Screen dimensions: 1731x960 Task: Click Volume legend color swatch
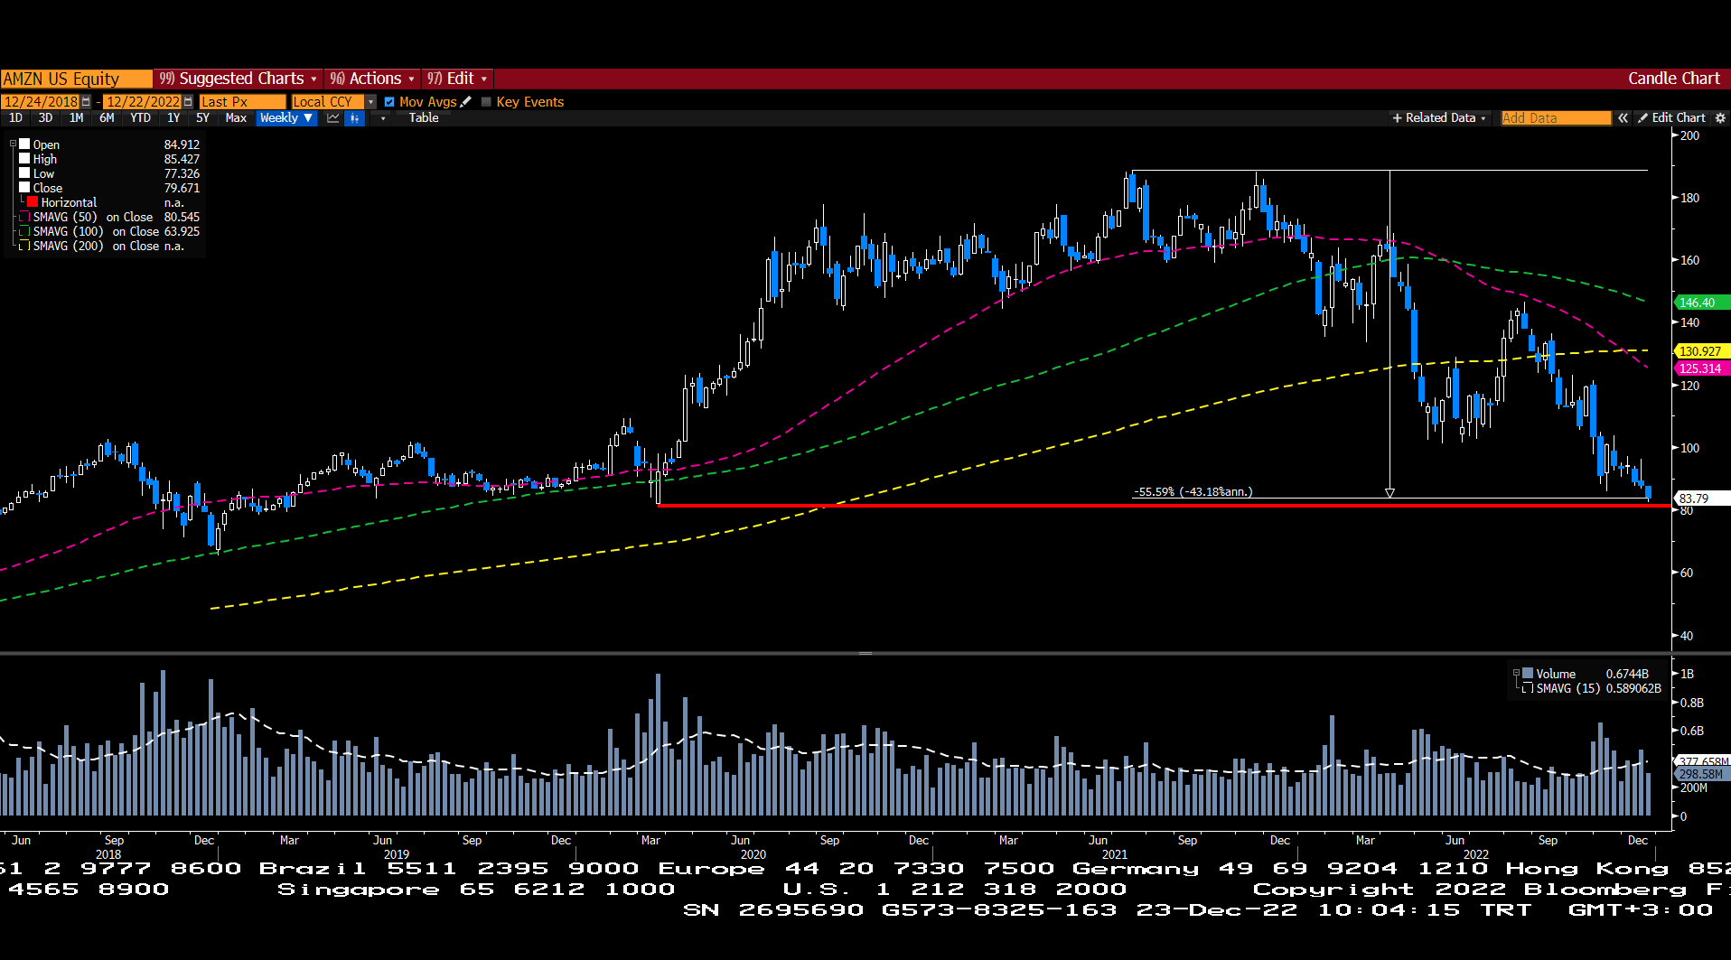coord(1528,674)
